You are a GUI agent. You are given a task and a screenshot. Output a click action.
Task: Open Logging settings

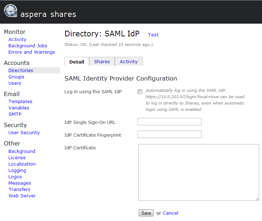(17, 171)
